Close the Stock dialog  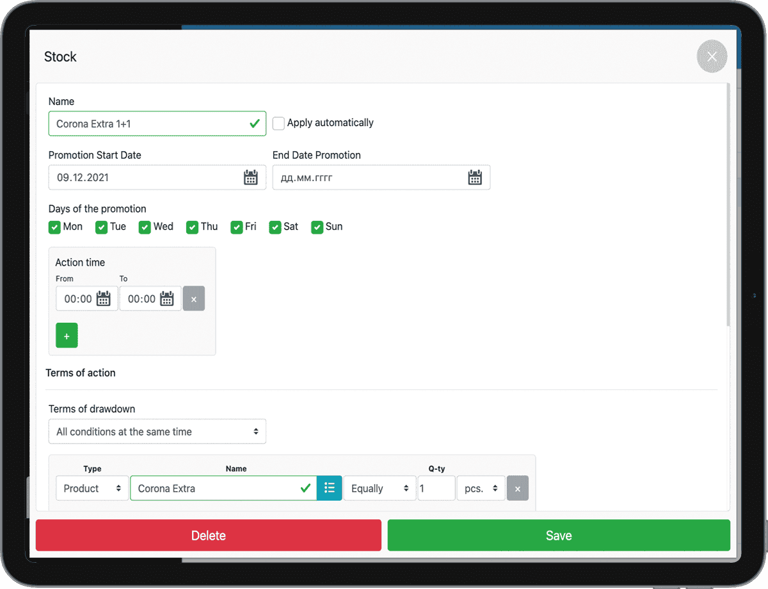pyautogui.click(x=712, y=56)
